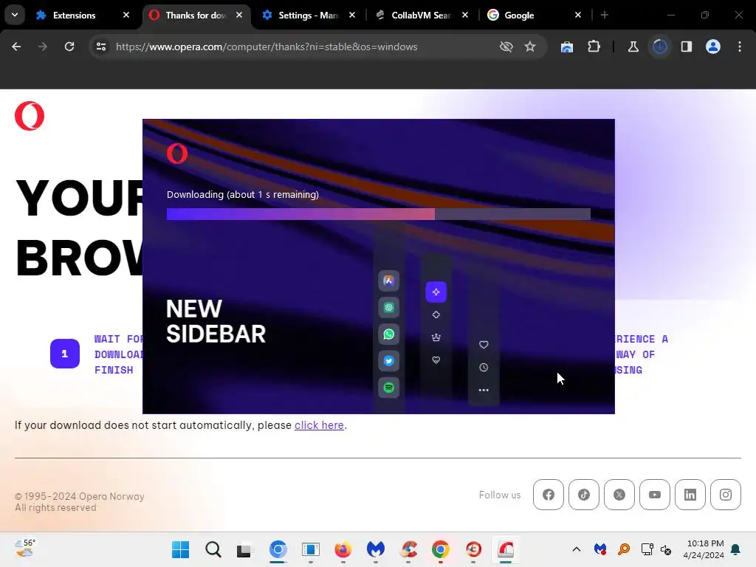The width and height of the screenshot is (756, 567).
Task: Open Task View on the taskbar
Action: (244, 549)
